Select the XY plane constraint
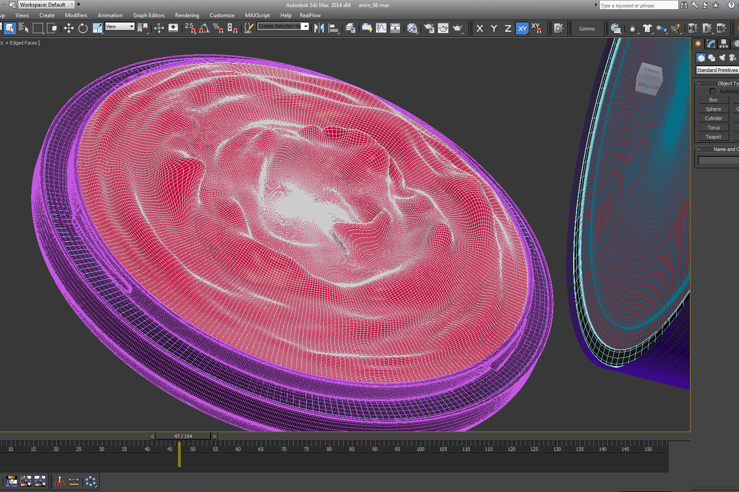This screenshot has width=739, height=492. pyautogui.click(x=522, y=29)
